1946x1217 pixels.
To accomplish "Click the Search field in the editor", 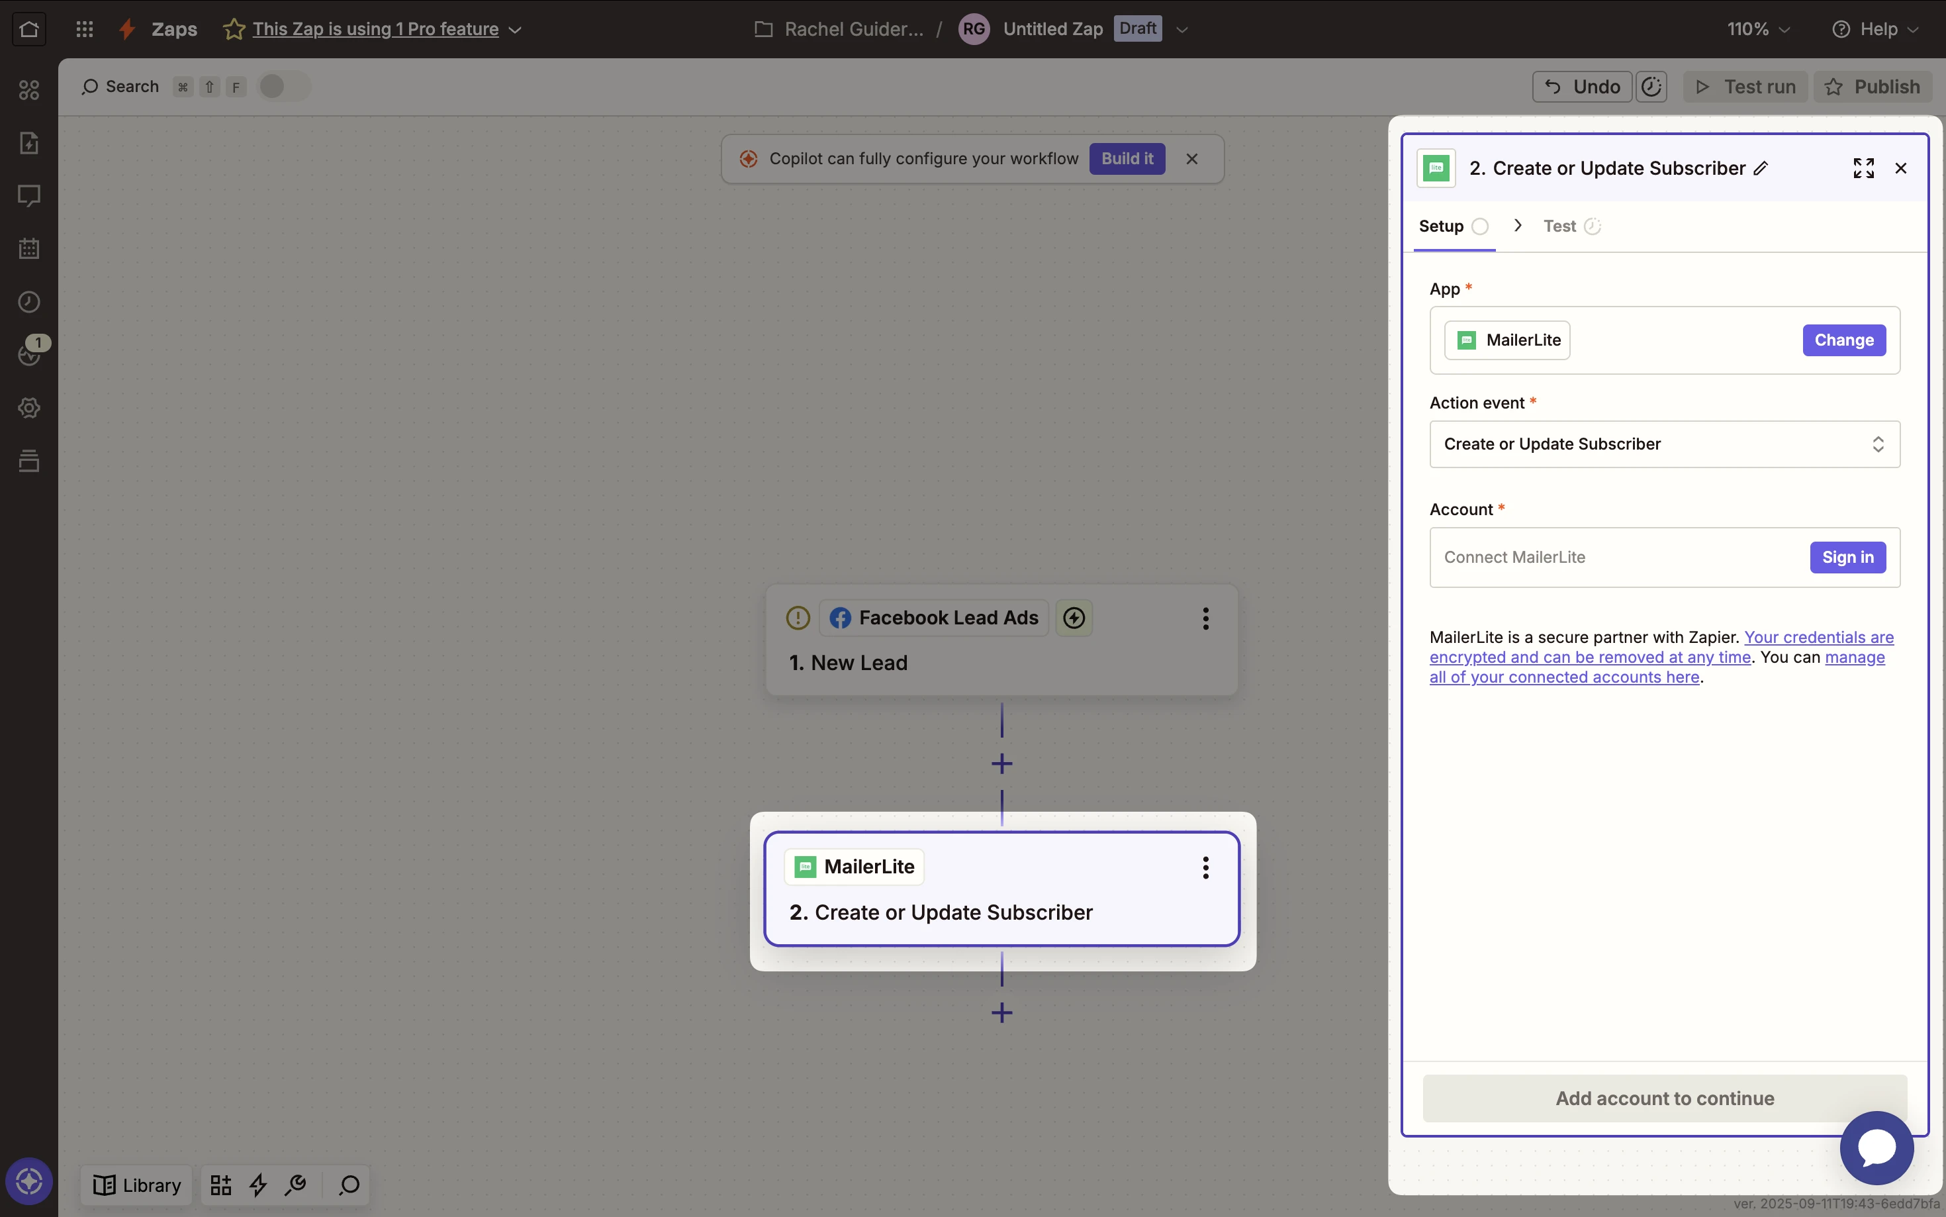I will 120,87.
